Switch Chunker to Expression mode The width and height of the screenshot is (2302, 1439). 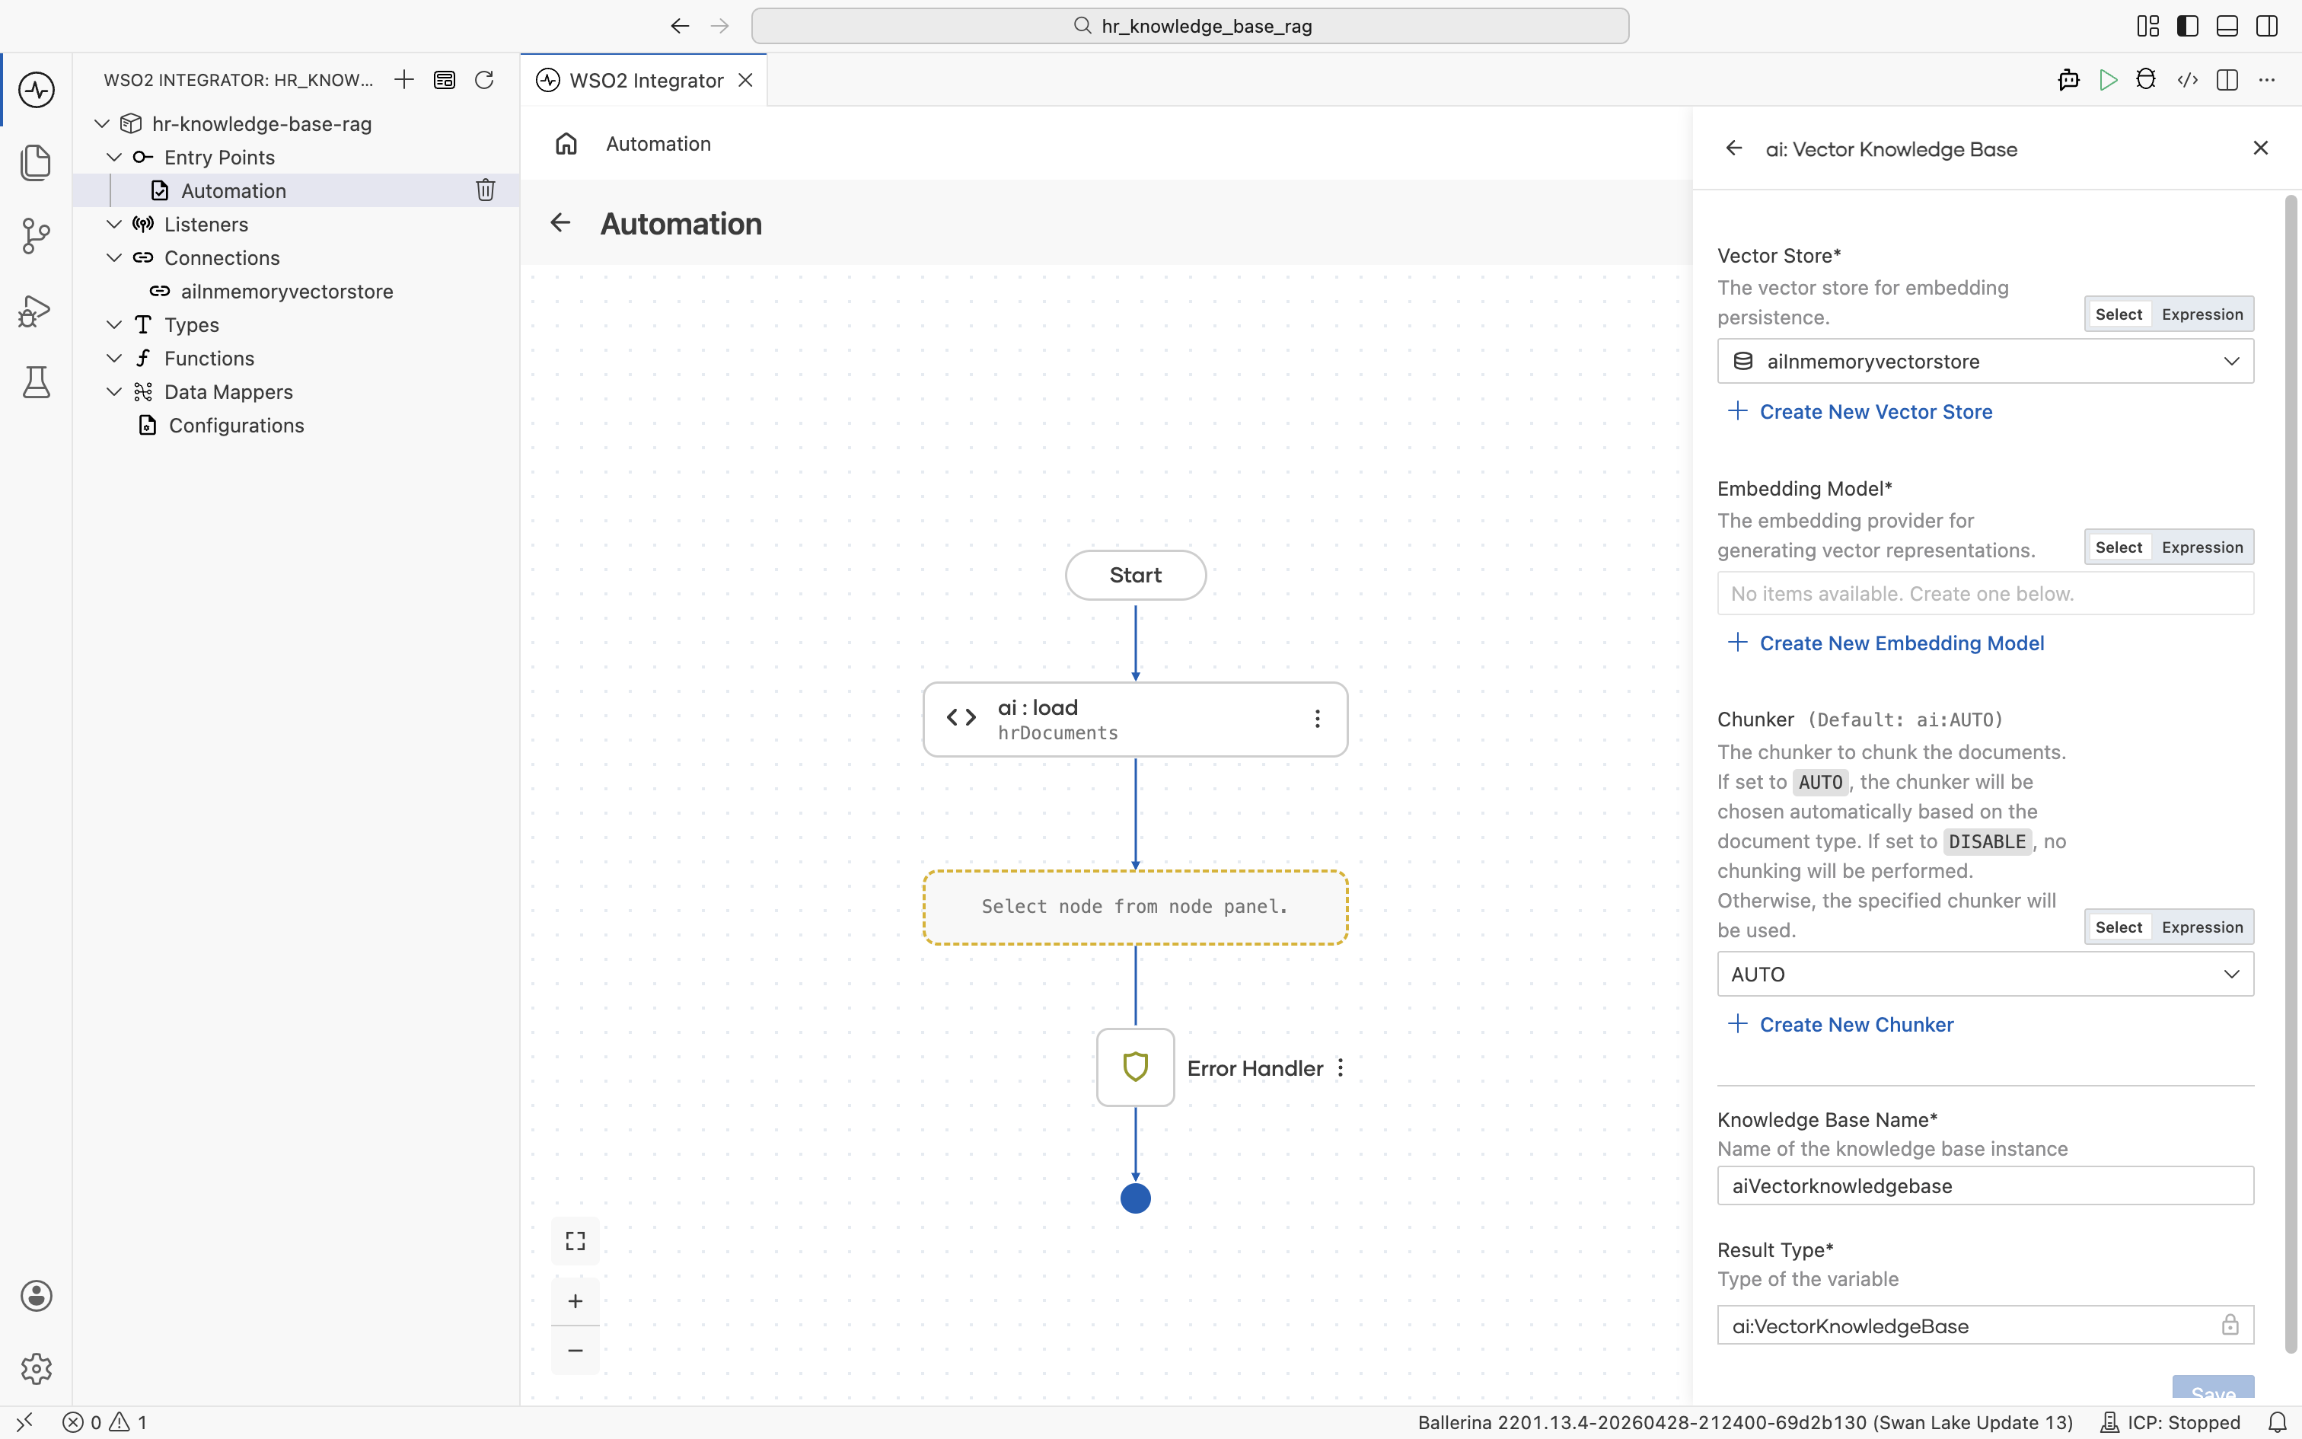pos(2202,927)
